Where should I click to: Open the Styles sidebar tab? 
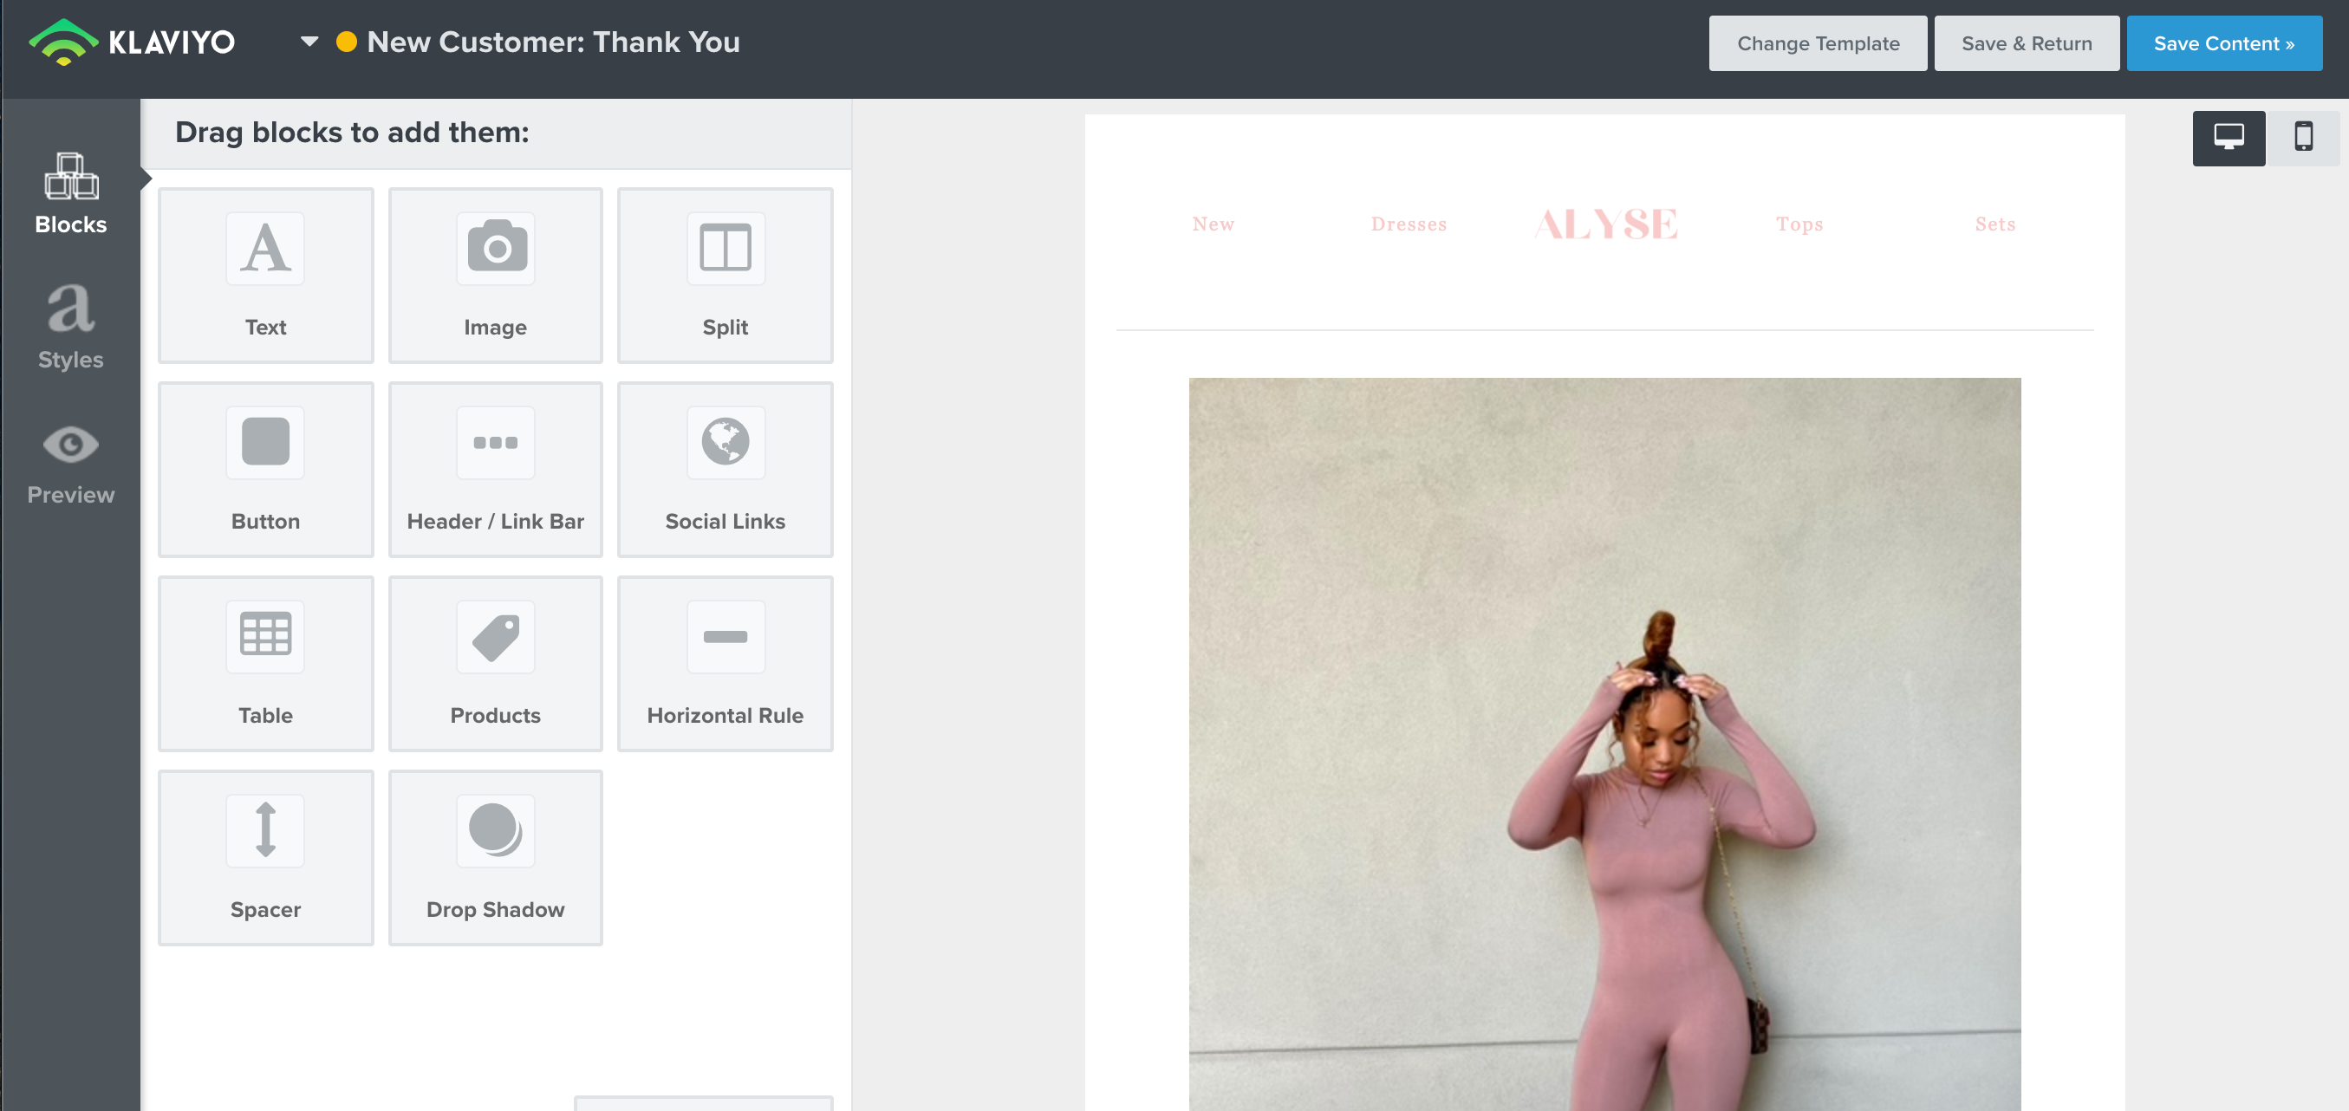[71, 327]
